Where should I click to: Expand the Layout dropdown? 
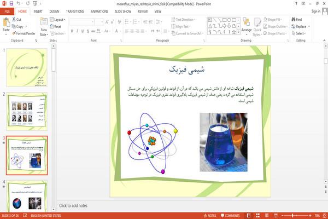tap(57, 20)
